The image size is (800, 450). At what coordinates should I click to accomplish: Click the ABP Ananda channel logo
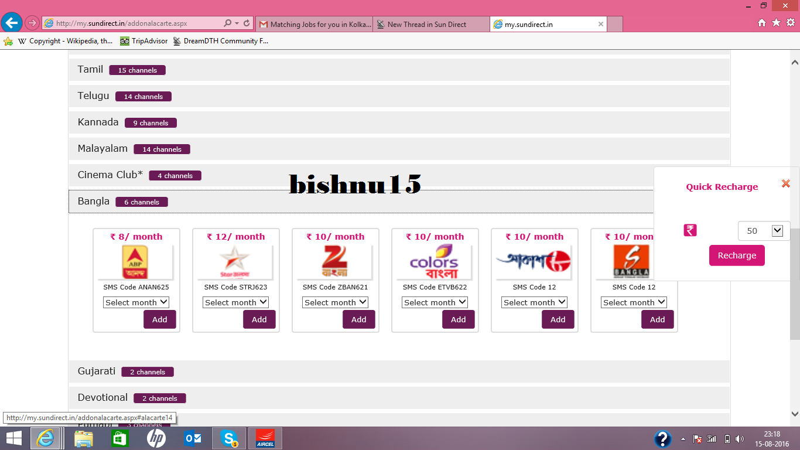[135, 262]
